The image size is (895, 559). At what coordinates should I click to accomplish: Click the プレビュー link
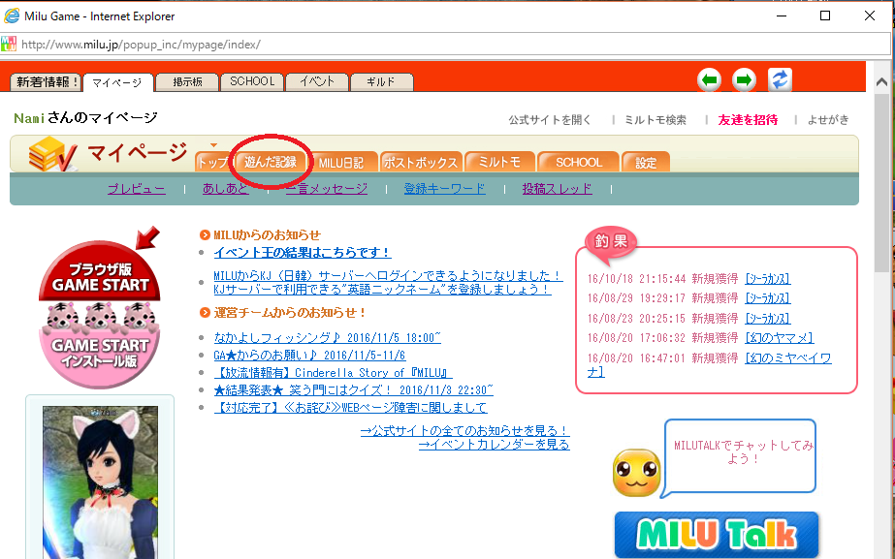click(136, 189)
